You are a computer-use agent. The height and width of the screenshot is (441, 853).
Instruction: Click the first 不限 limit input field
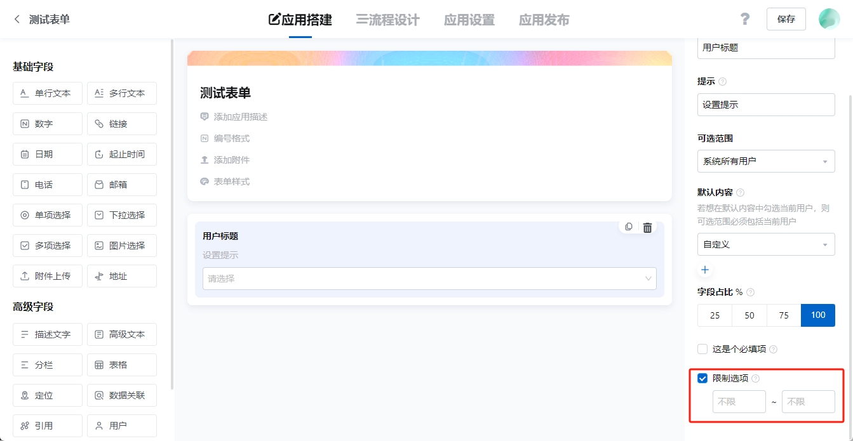point(739,401)
